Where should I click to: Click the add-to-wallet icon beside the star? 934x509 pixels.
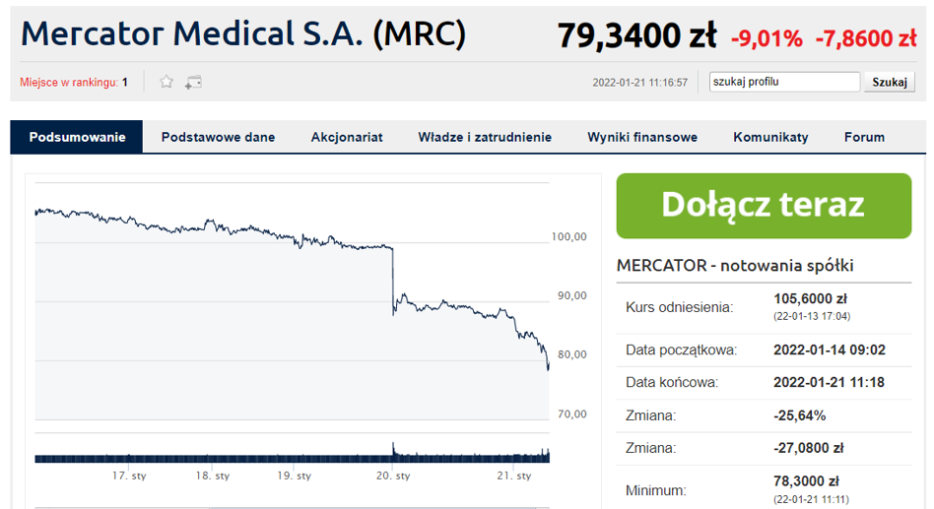(x=193, y=82)
